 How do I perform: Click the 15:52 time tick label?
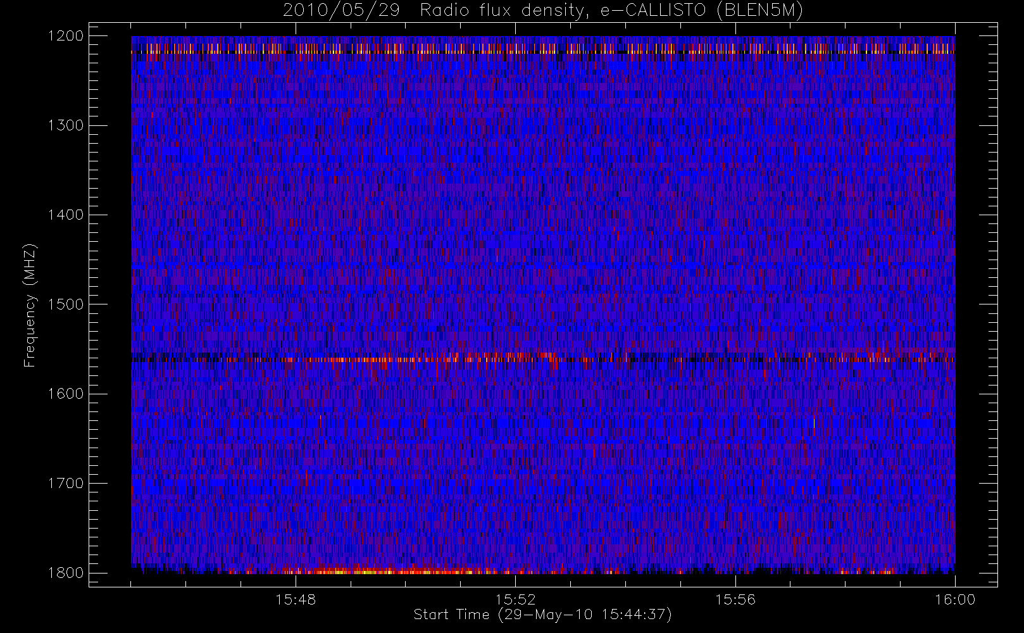point(515,599)
